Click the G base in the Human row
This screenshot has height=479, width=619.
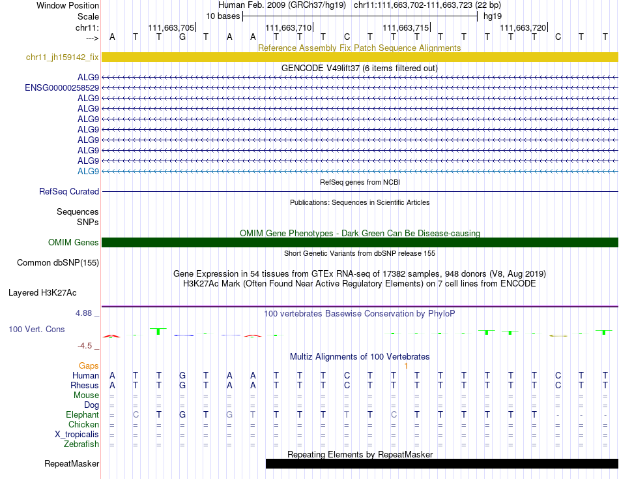(182, 375)
